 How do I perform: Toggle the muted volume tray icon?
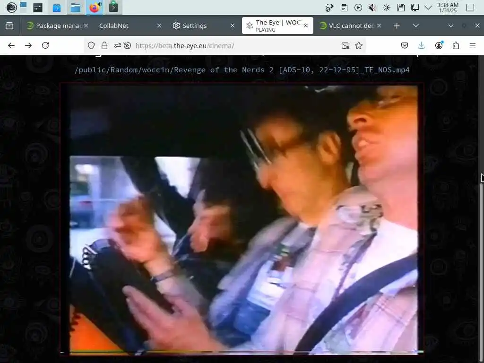[x=372, y=8]
